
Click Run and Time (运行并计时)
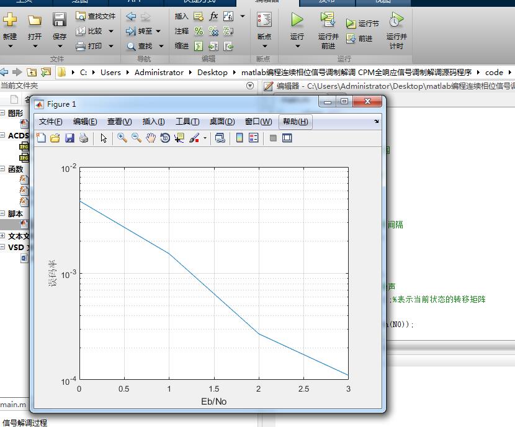click(396, 30)
